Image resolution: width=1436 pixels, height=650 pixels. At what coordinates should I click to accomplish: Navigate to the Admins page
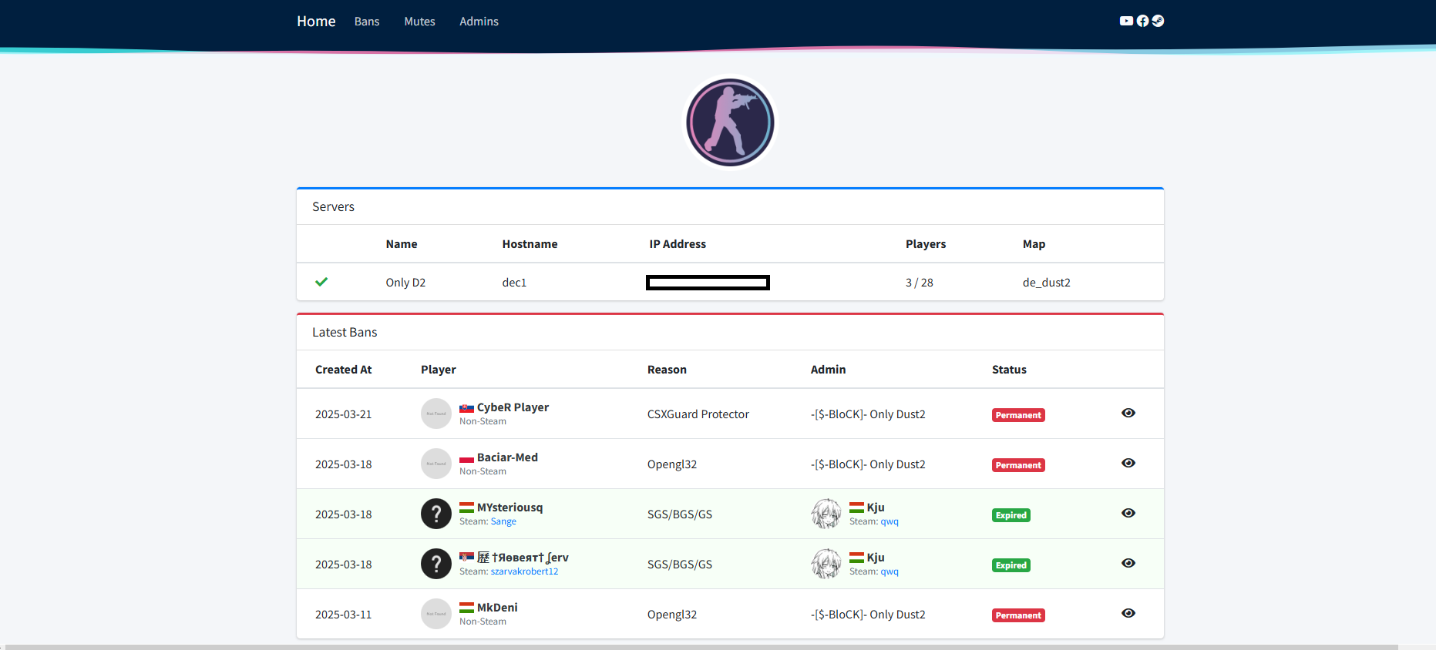479,22
